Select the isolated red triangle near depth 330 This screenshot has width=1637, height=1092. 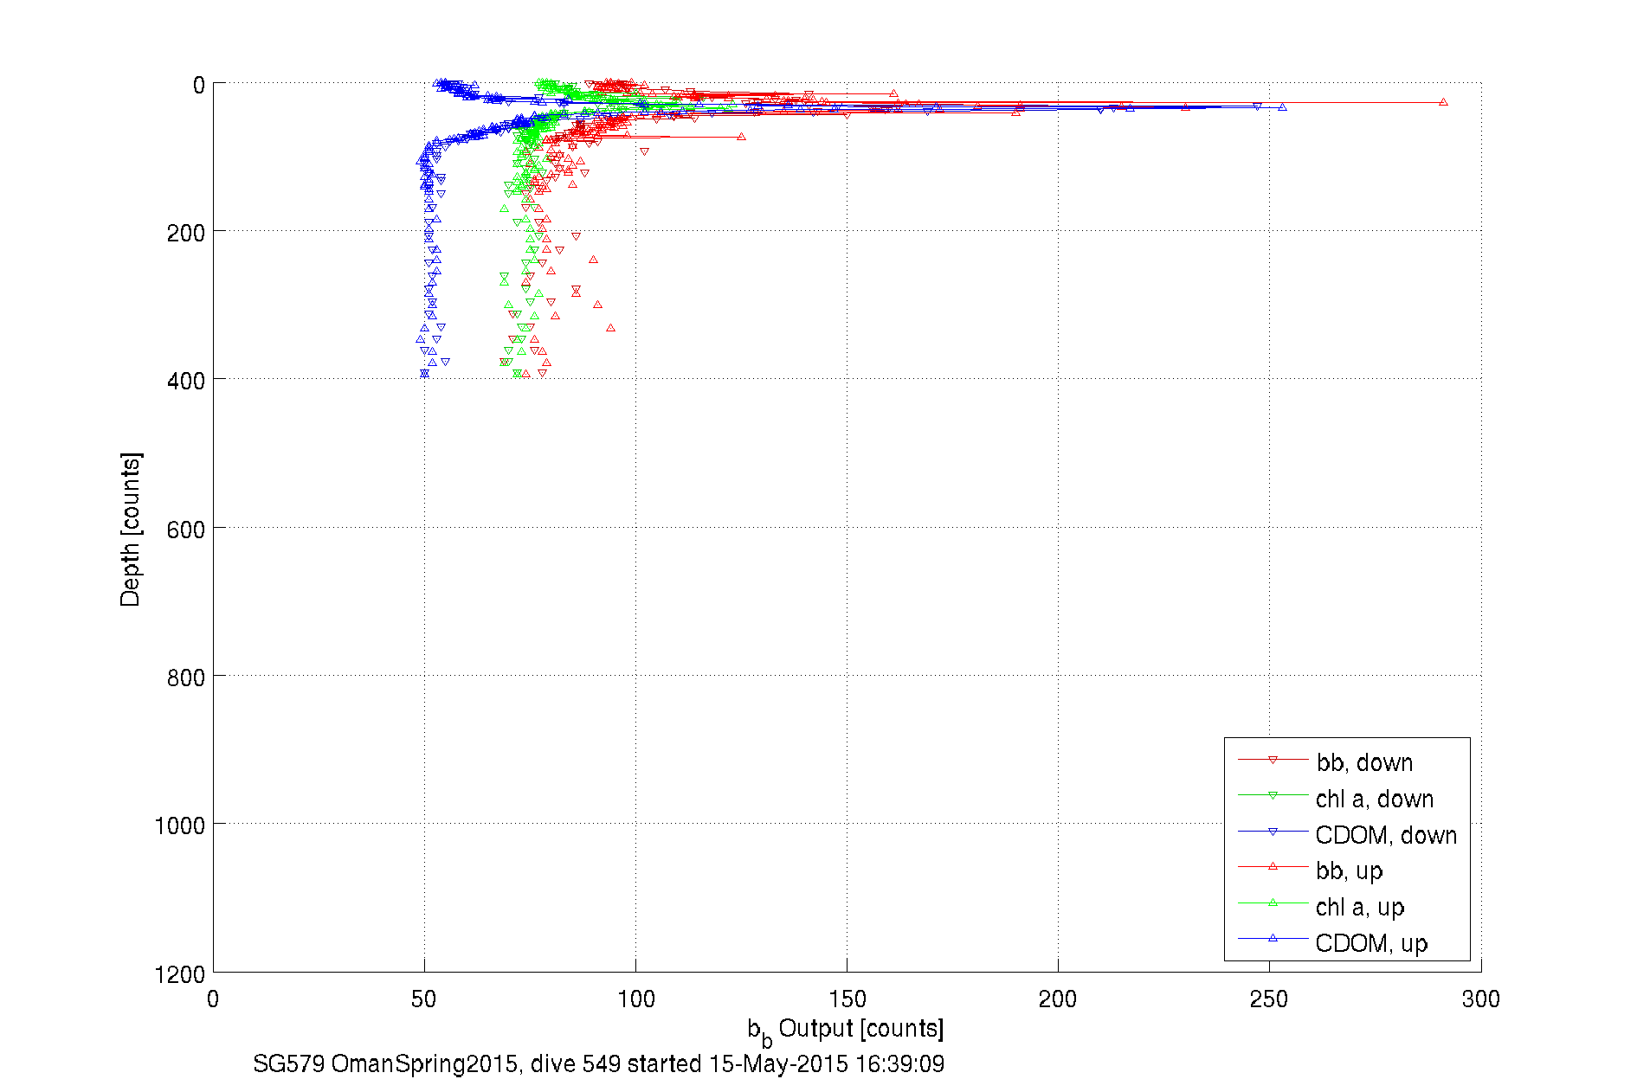(610, 328)
